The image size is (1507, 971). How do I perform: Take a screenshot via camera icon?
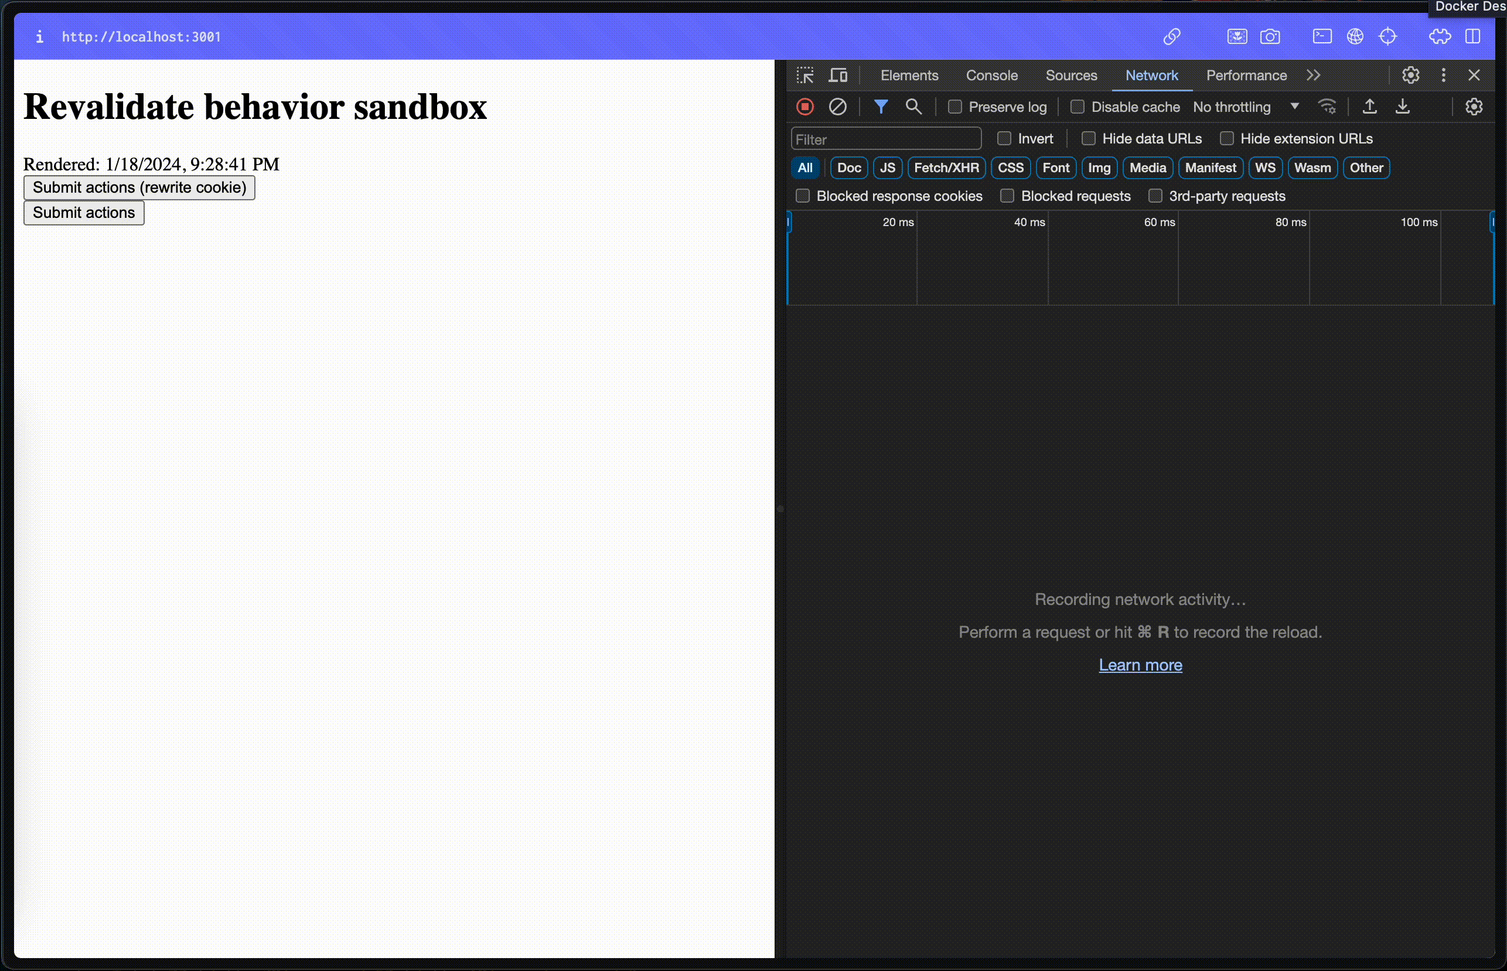pyautogui.click(x=1271, y=36)
